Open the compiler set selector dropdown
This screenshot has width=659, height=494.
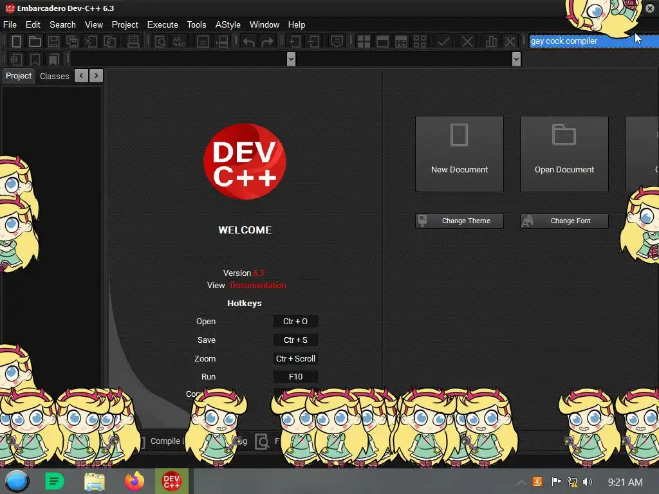pos(594,41)
